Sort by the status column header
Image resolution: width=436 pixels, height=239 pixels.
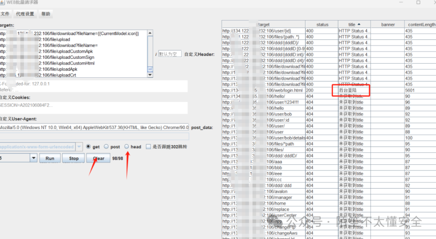click(x=322, y=25)
